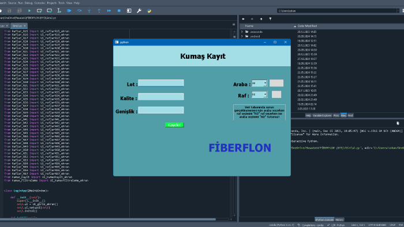
Task: Open the Projects menu
Action: pos(52,3)
